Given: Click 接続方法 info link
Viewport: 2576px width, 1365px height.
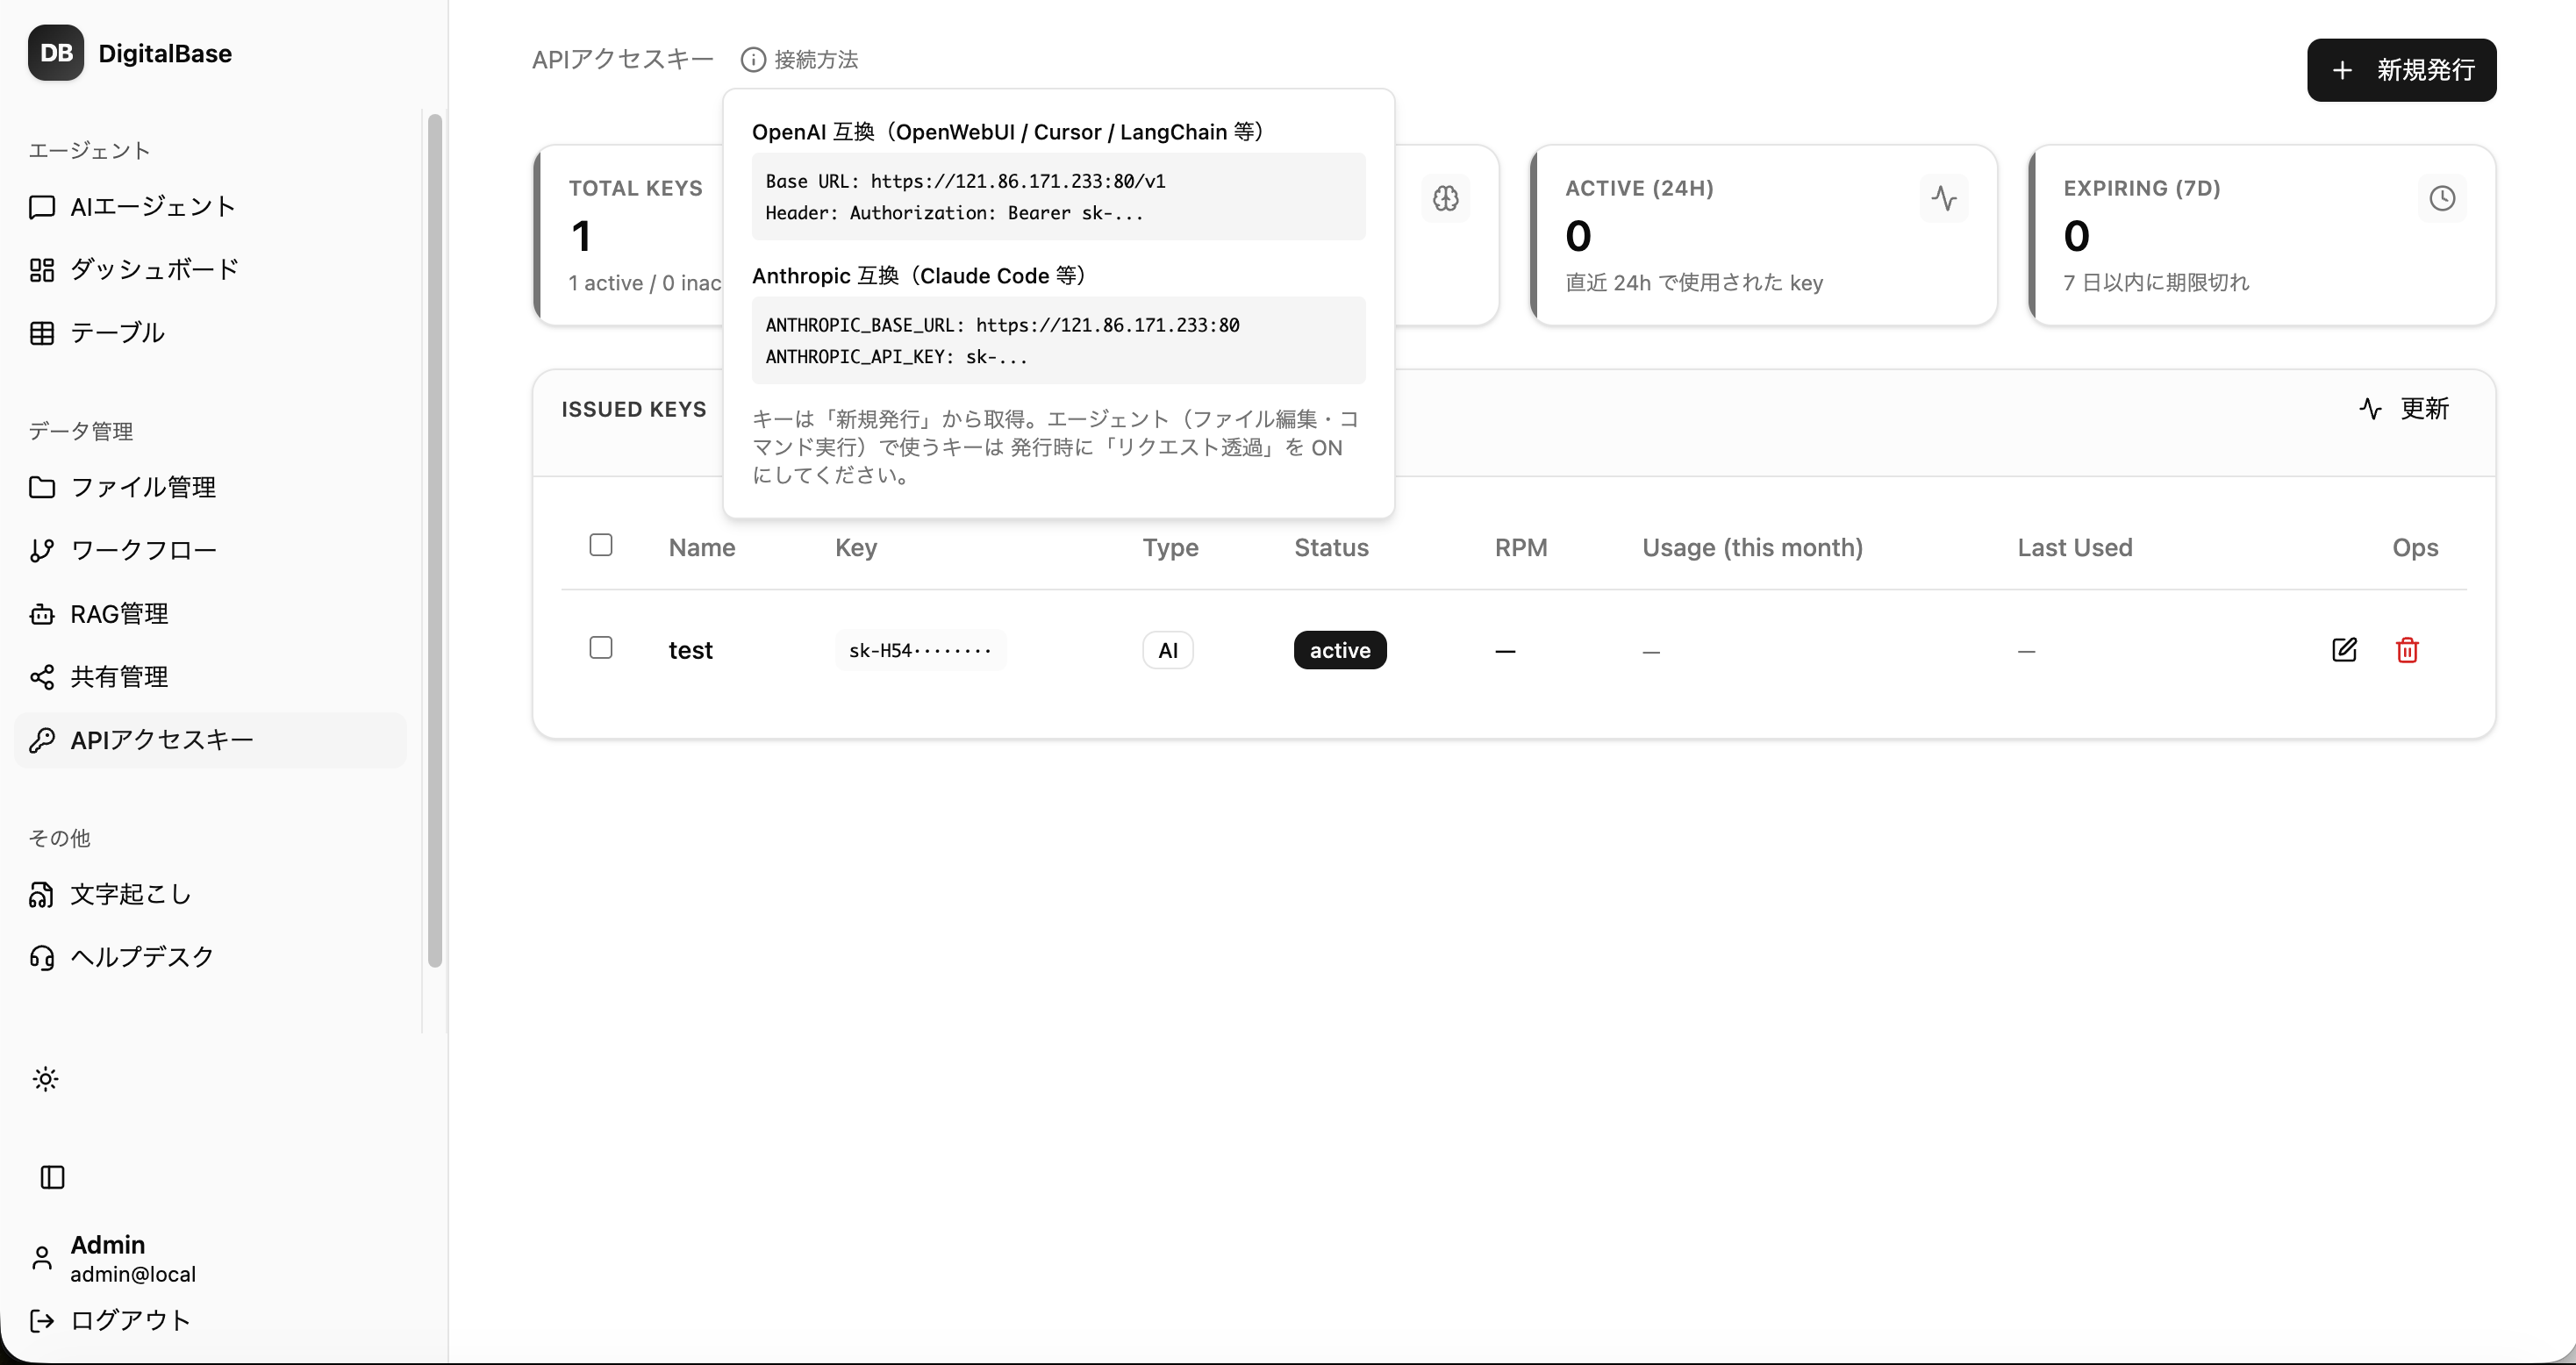Looking at the screenshot, I should 799,60.
